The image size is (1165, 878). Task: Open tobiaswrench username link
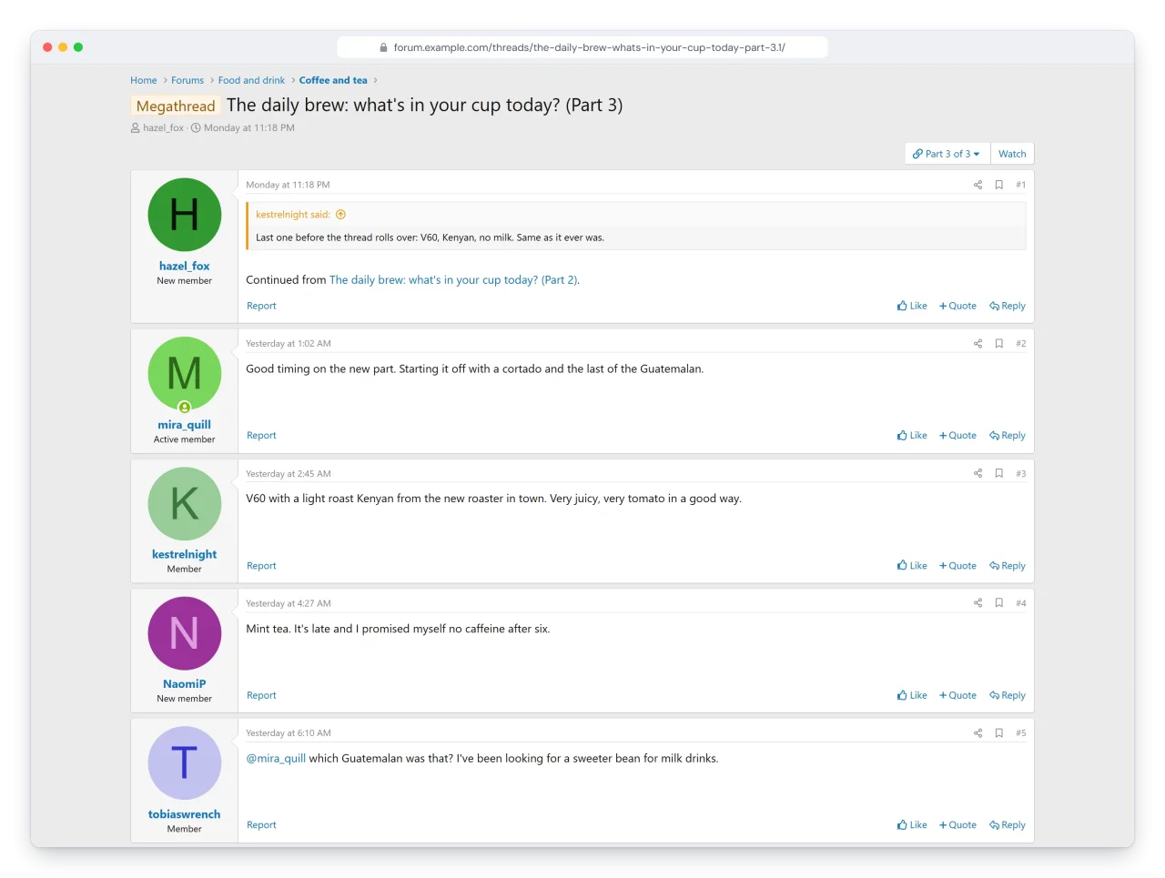[x=185, y=814]
